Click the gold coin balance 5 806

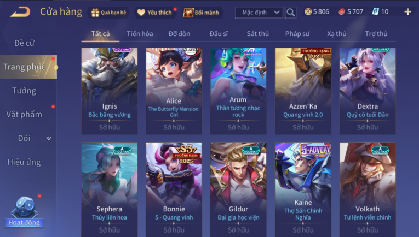(317, 11)
